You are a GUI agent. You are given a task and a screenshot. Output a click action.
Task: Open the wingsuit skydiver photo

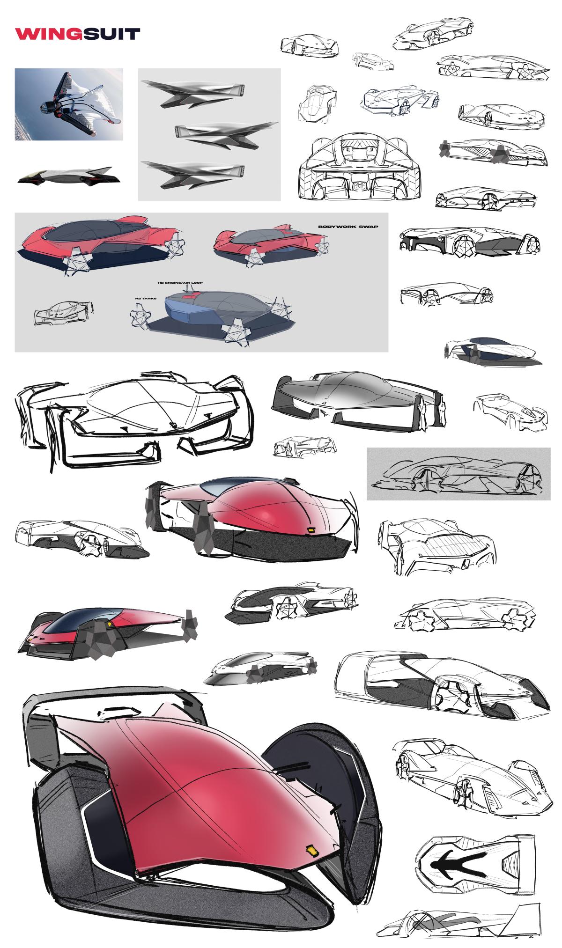point(69,104)
